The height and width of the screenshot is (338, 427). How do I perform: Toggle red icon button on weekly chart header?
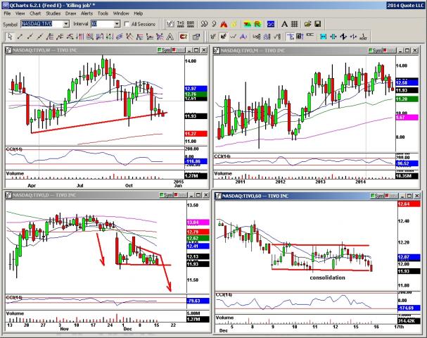pyautogui.click(x=178, y=50)
